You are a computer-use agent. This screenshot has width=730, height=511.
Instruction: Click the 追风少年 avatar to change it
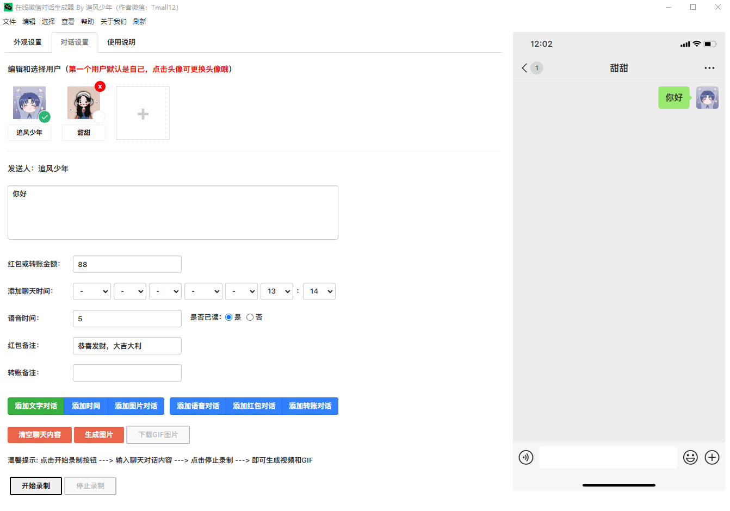pos(29,103)
